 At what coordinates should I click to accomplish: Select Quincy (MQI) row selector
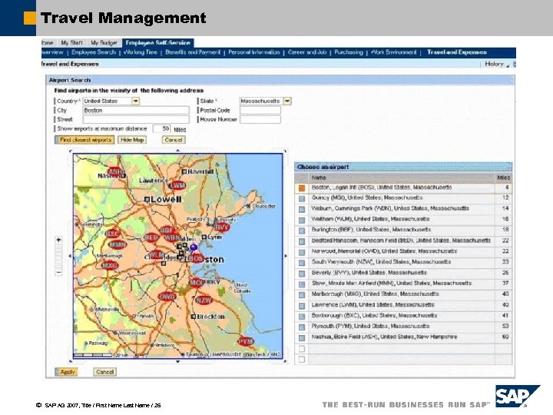coord(302,199)
